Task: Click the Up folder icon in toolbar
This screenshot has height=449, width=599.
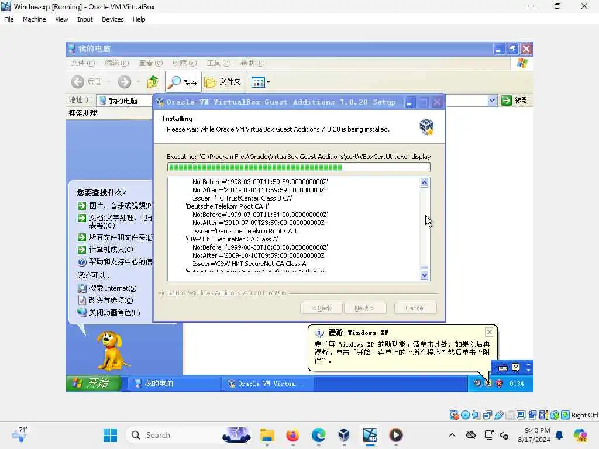Action: click(153, 82)
